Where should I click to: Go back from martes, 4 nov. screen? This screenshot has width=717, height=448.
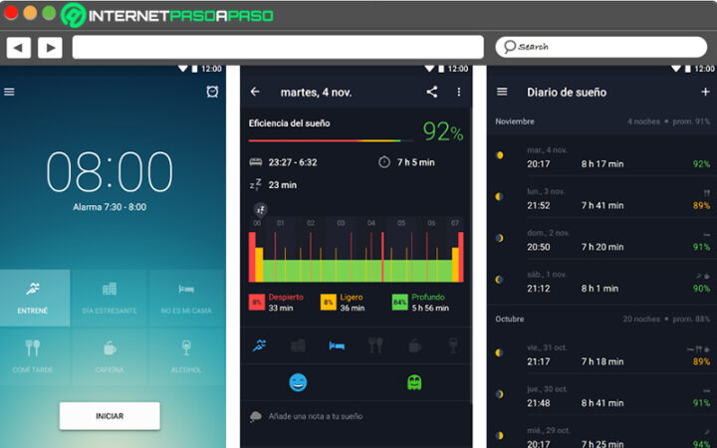click(255, 92)
